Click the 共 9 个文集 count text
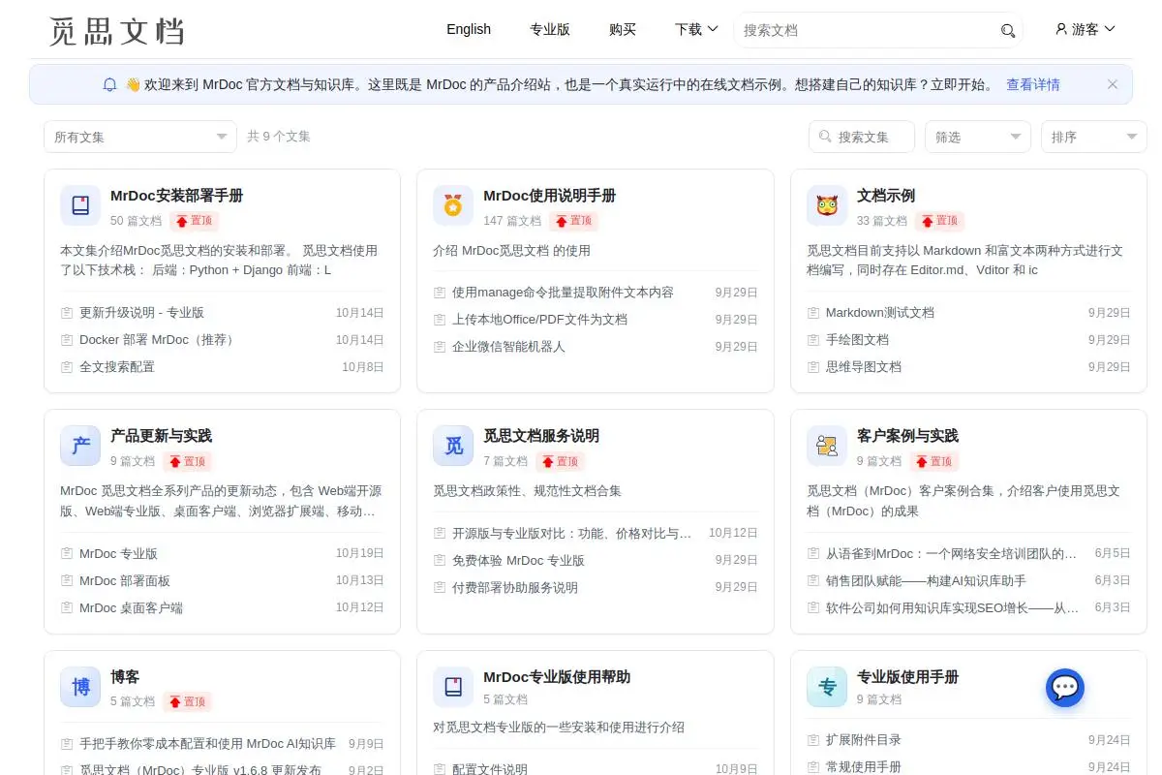 [x=278, y=137]
